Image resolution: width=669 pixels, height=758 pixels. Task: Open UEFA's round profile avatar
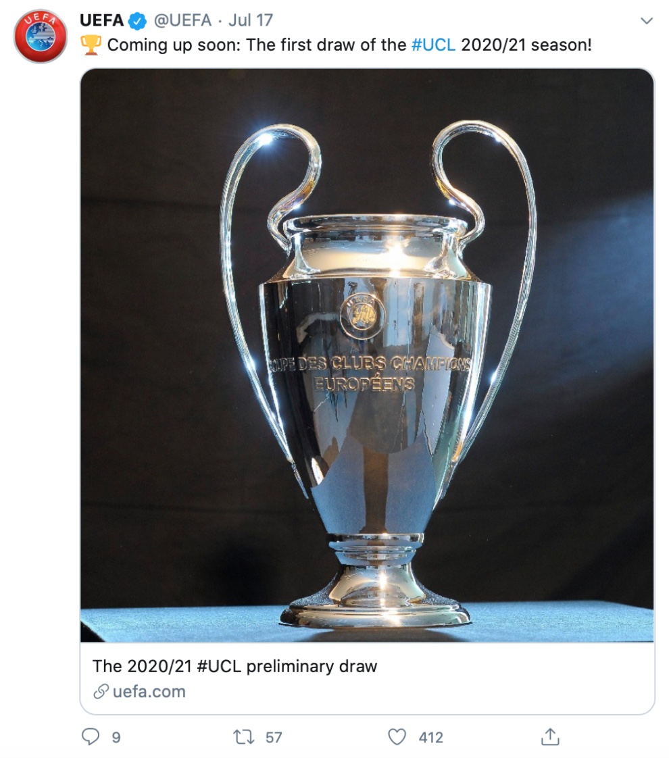pyautogui.click(x=41, y=36)
